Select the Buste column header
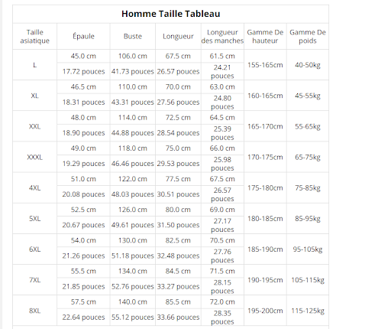This screenshot has width=391, height=329. (x=133, y=36)
